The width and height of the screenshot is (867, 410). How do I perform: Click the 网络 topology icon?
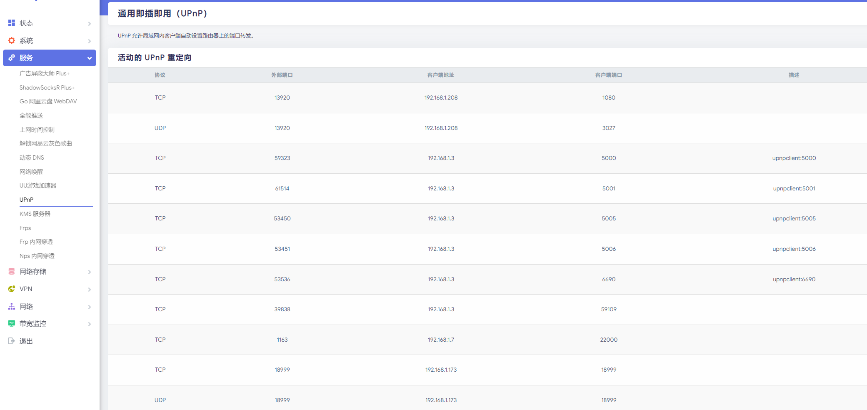pyautogui.click(x=12, y=306)
